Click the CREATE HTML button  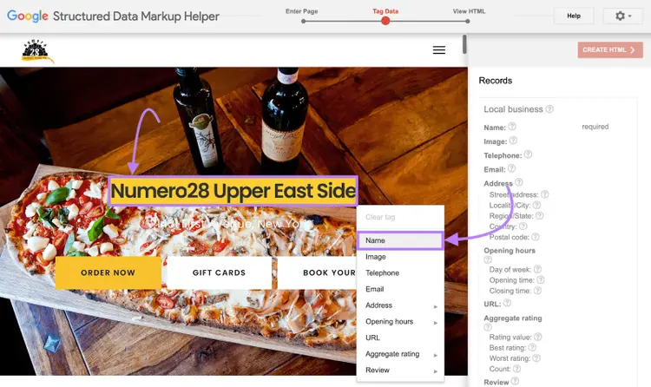(610, 49)
